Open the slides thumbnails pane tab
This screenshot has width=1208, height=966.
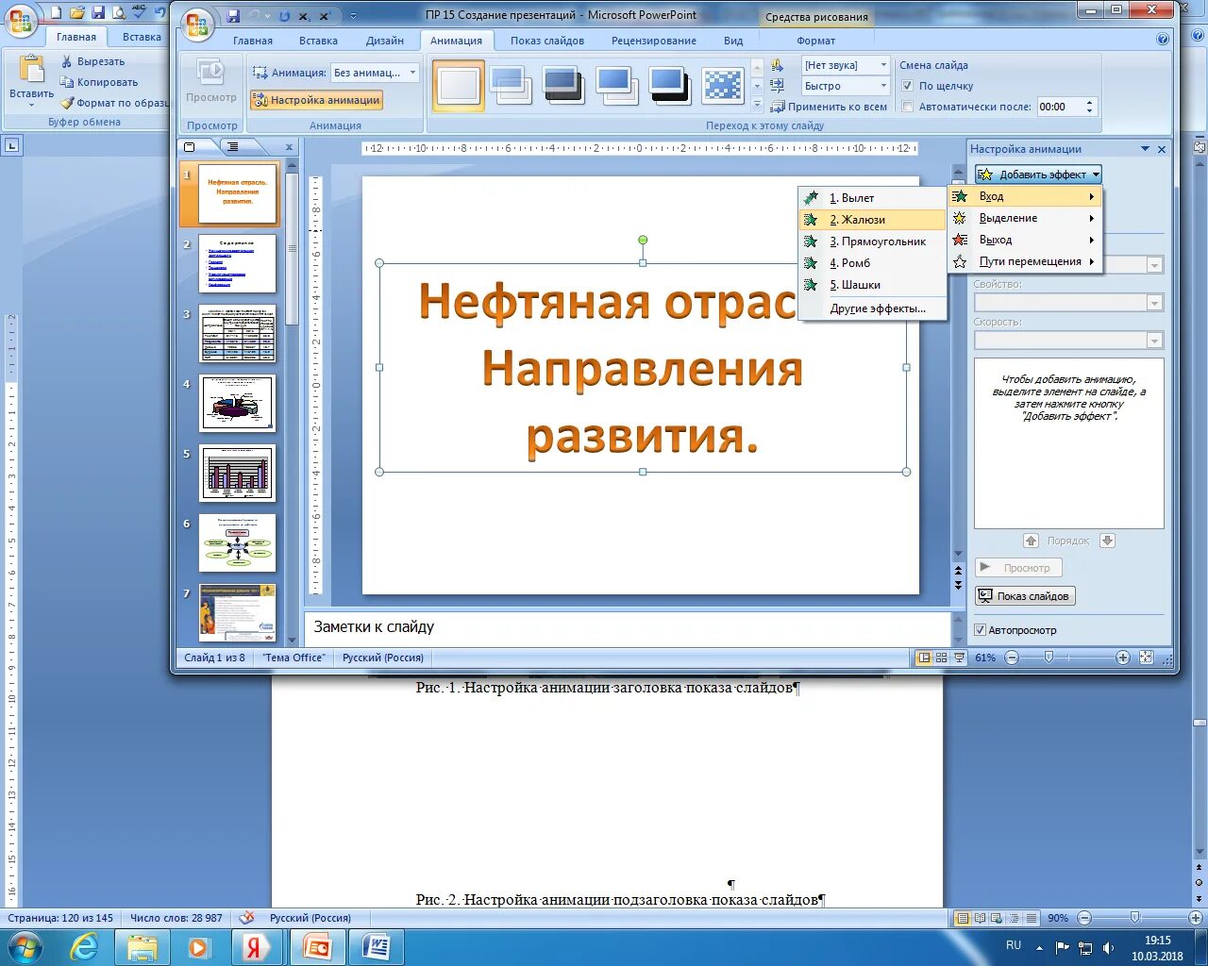(x=190, y=146)
